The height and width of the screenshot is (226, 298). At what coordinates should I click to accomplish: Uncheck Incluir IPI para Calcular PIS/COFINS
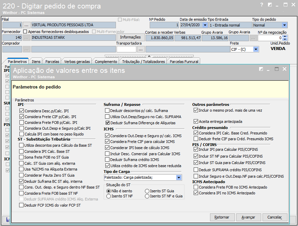point(196,149)
